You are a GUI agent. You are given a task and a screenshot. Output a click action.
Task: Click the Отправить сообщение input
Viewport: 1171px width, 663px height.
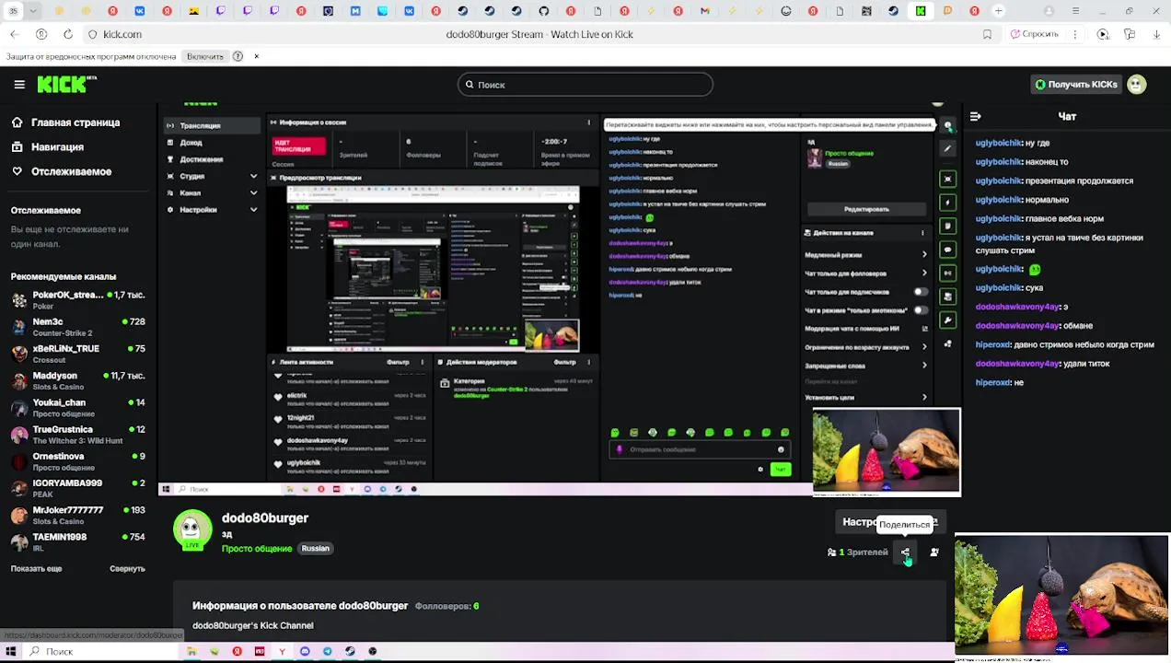700,449
